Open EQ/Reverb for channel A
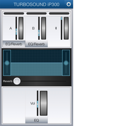Viewport: 133px width, 126px height. click(14, 44)
